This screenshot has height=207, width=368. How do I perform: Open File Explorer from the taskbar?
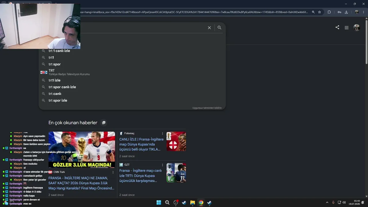[x=193, y=202]
